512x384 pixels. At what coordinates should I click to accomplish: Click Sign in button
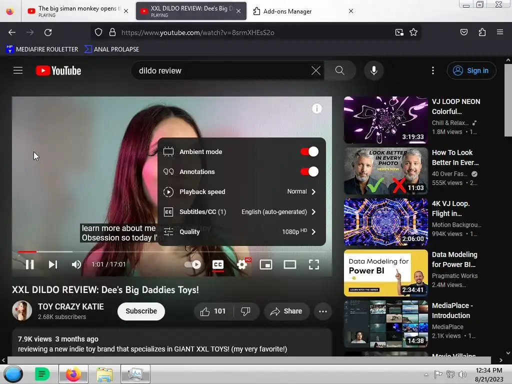(471, 70)
